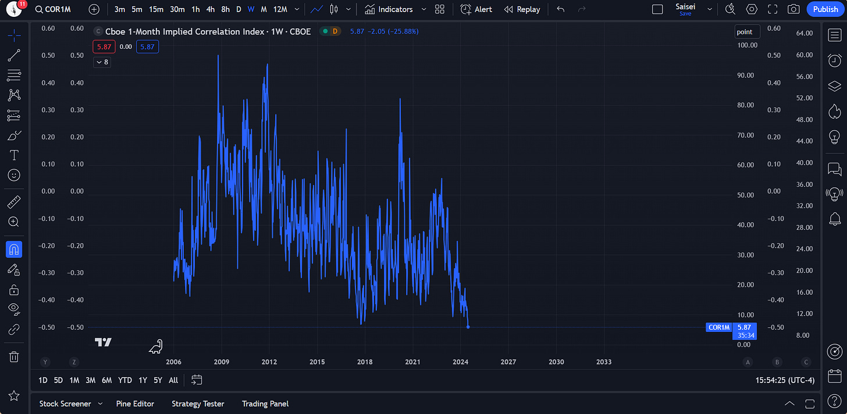
Task: Open the ruler measure tool
Action: (14, 202)
